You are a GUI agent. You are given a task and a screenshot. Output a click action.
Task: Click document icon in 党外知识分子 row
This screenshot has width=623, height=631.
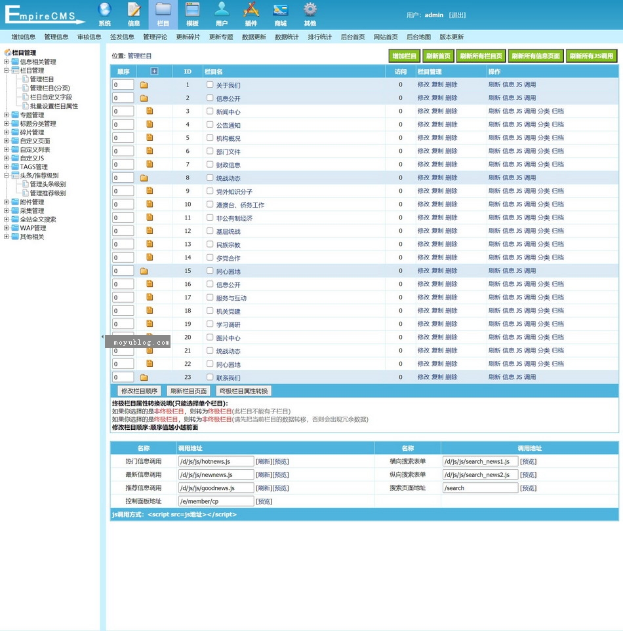pyautogui.click(x=150, y=190)
